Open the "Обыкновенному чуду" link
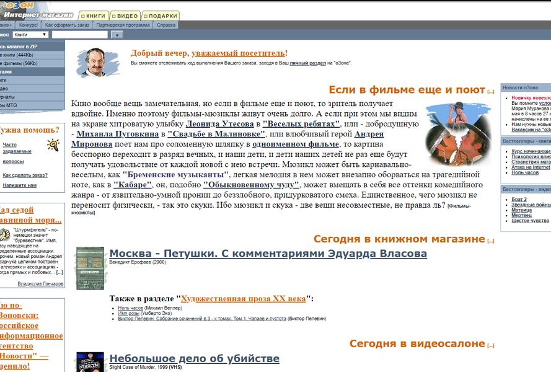551x372 pixels. 251,185
